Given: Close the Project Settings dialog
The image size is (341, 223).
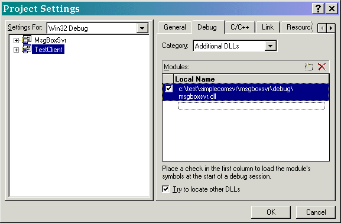Looking at the screenshot, I should [x=332, y=9].
